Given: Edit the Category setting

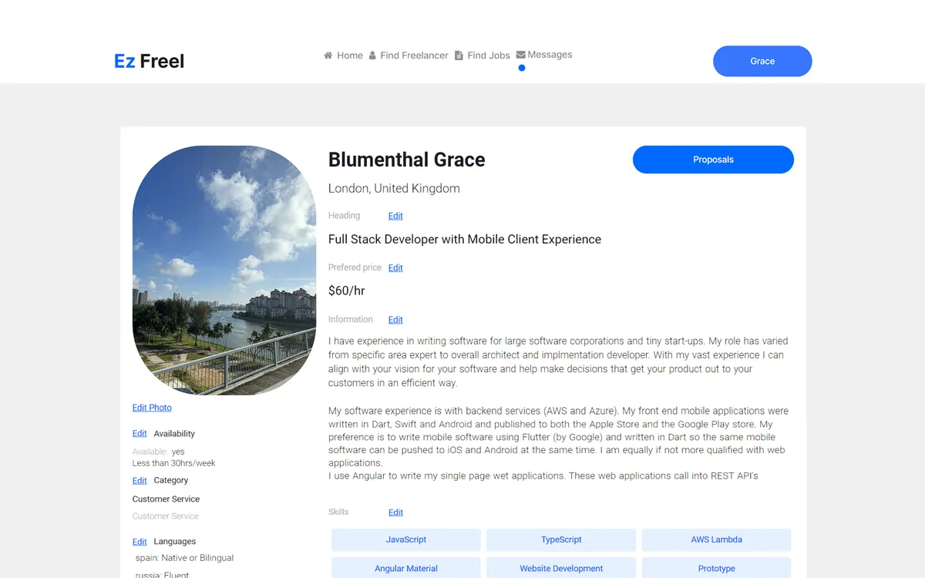Looking at the screenshot, I should (x=140, y=481).
